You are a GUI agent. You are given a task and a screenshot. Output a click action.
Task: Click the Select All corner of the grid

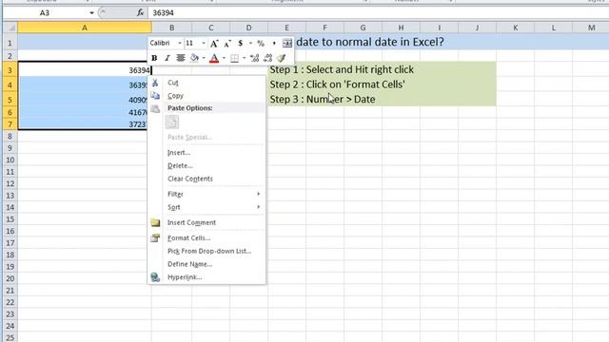pyautogui.click(x=10, y=28)
